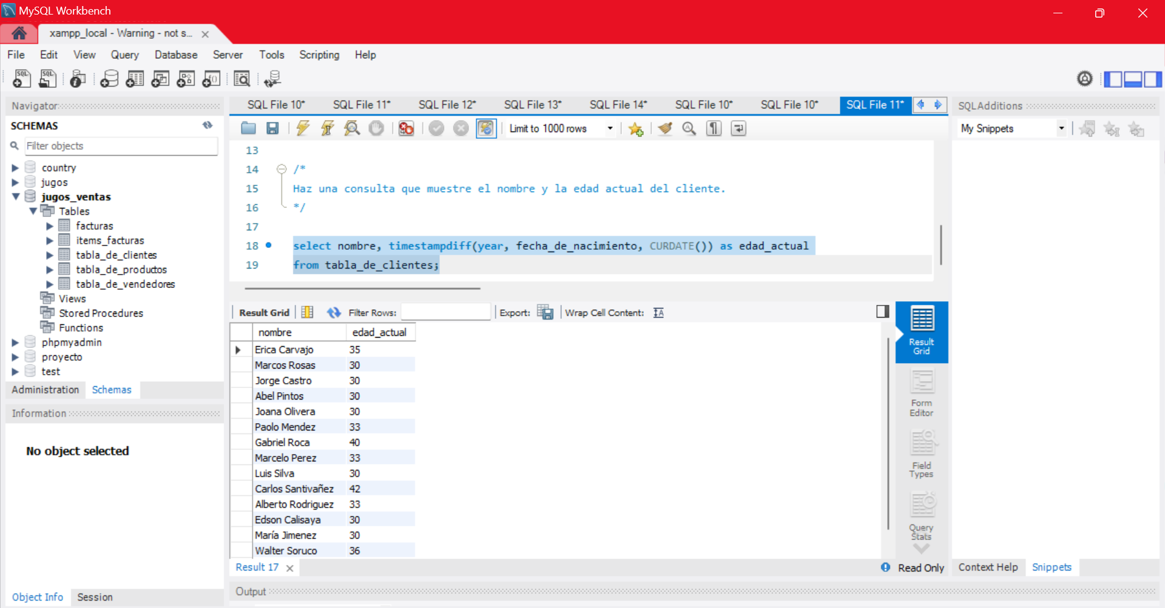Switch to the Administration tab

(46, 390)
